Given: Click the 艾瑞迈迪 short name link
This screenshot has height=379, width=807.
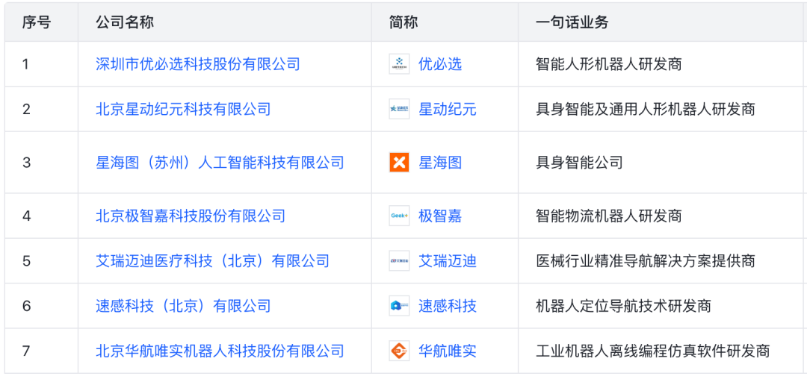Looking at the screenshot, I should pyautogui.click(x=448, y=261).
